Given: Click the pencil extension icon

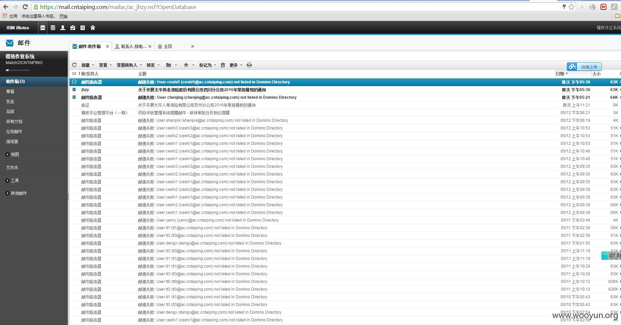Looking at the screenshot, I should pyautogui.click(x=614, y=7).
